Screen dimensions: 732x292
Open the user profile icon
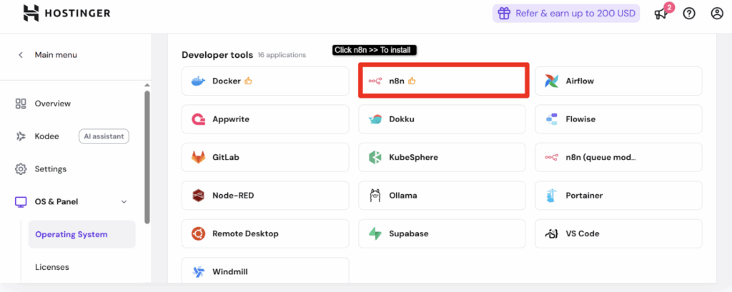pos(716,14)
